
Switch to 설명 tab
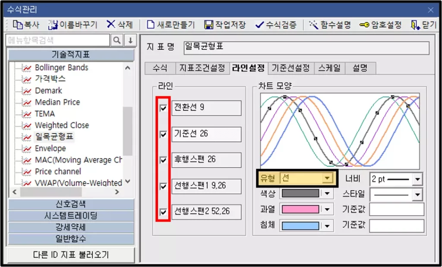(x=360, y=68)
